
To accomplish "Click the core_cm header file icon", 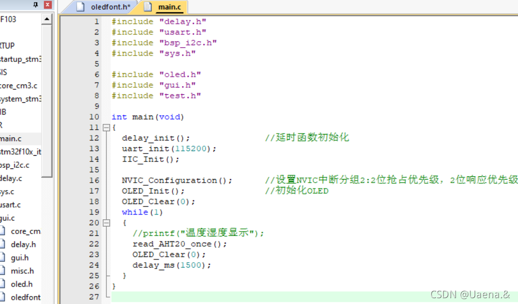I will pos(2,231).
